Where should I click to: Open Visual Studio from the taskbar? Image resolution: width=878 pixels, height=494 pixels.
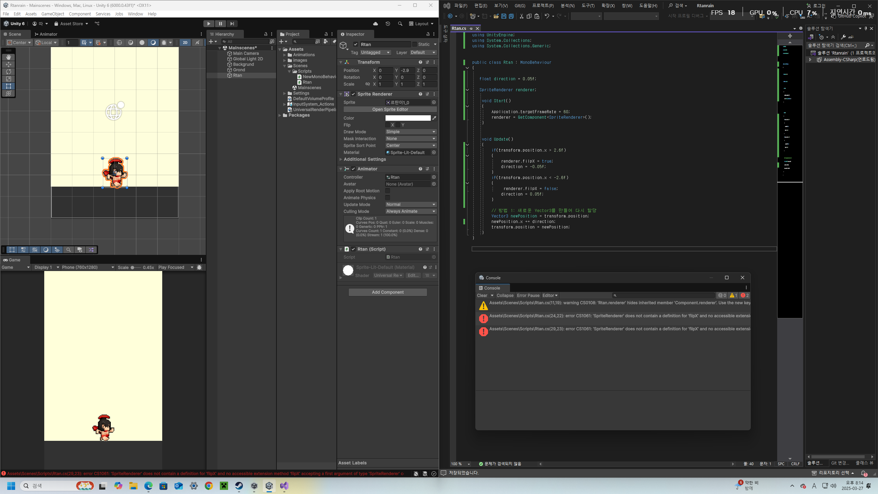point(284,486)
